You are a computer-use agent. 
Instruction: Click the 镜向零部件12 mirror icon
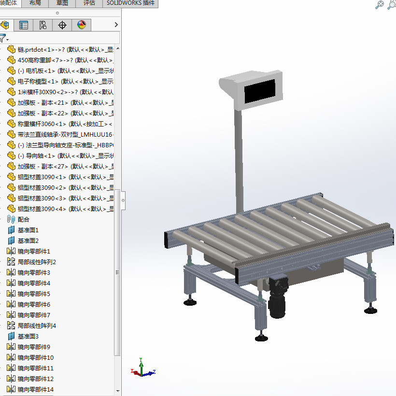[x=11, y=379]
